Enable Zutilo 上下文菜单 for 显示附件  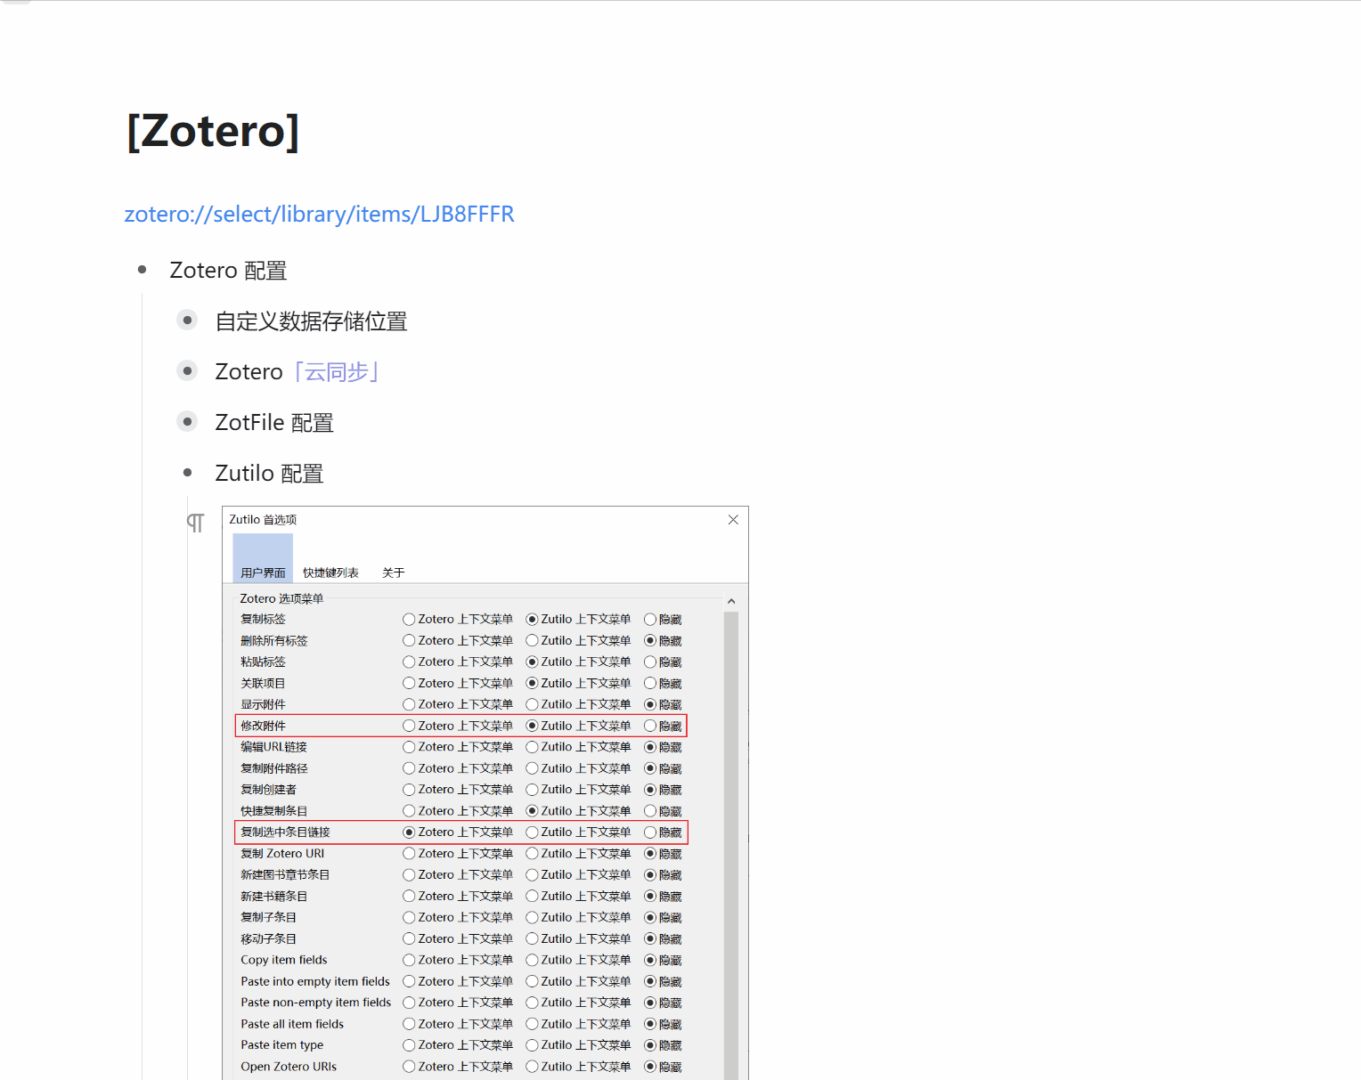(x=533, y=704)
